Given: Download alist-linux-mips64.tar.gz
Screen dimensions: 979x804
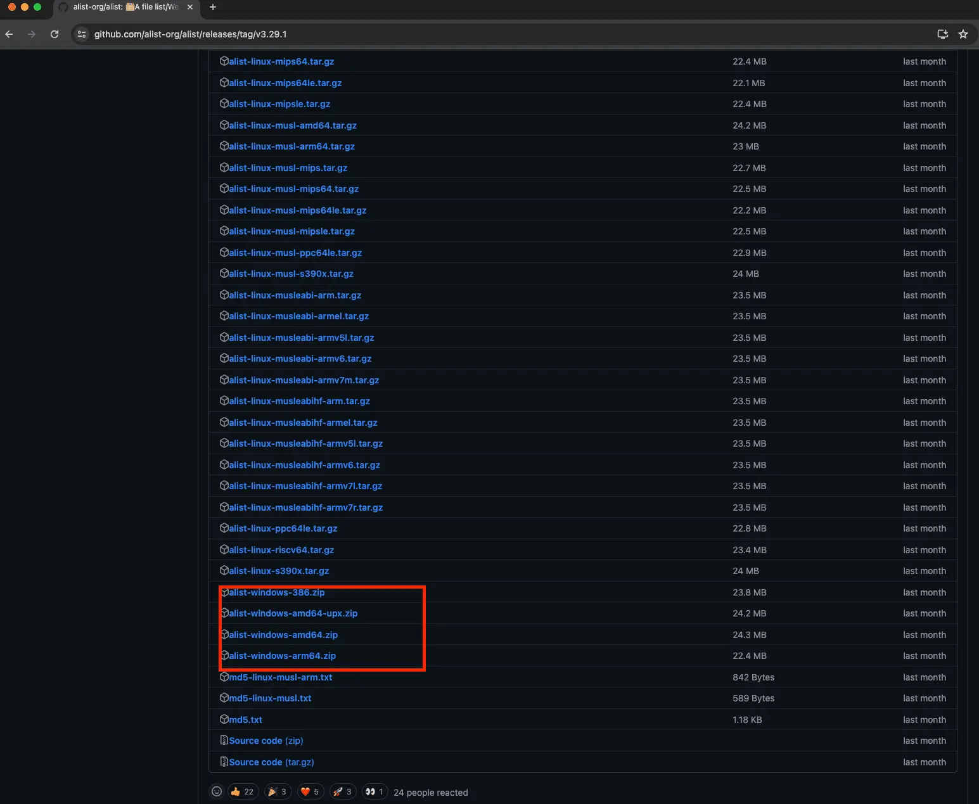Looking at the screenshot, I should pyautogui.click(x=281, y=61).
